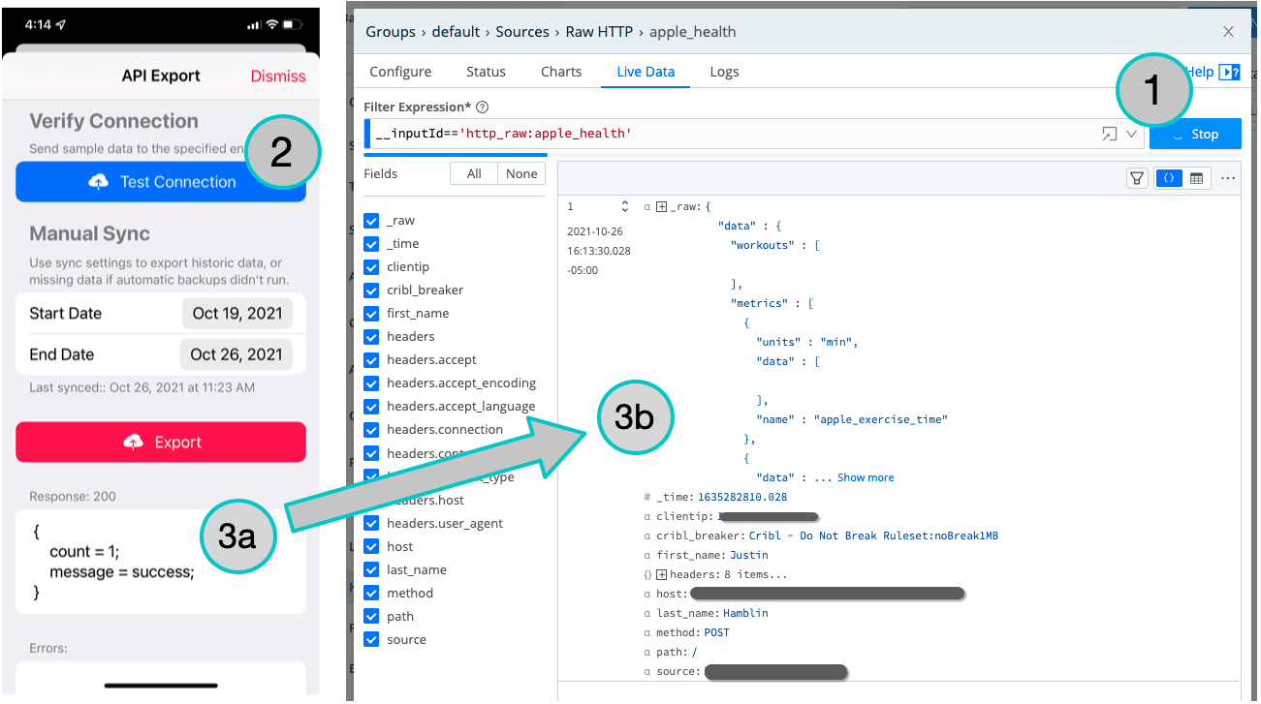Image resolution: width=1261 pixels, height=704 pixels.
Task: Click the filter expression input field
Action: pos(727,135)
